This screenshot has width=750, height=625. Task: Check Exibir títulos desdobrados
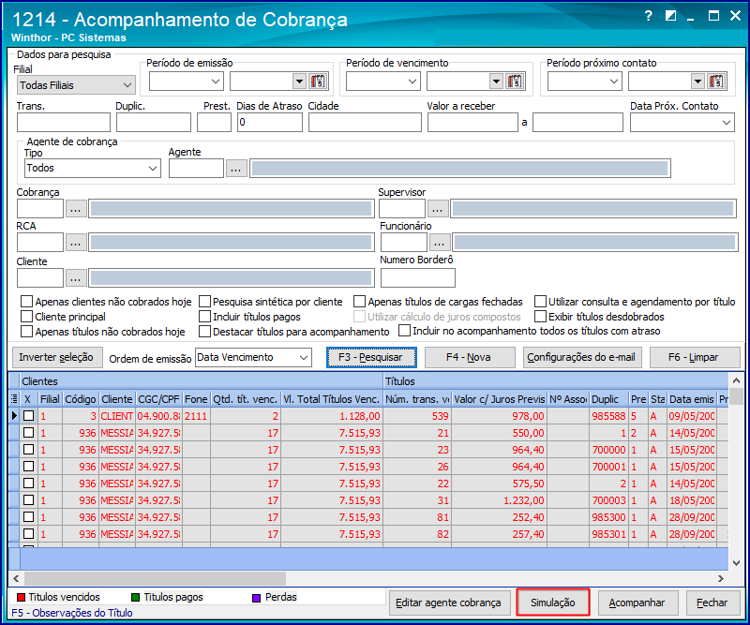[540, 317]
